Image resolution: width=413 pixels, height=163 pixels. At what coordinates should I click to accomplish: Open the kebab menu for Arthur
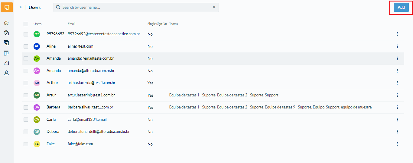click(397, 83)
